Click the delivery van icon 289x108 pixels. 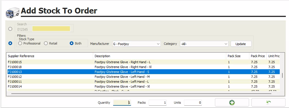coord(12,12)
